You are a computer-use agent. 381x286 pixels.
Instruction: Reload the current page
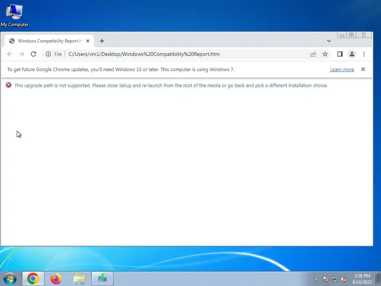coord(33,54)
